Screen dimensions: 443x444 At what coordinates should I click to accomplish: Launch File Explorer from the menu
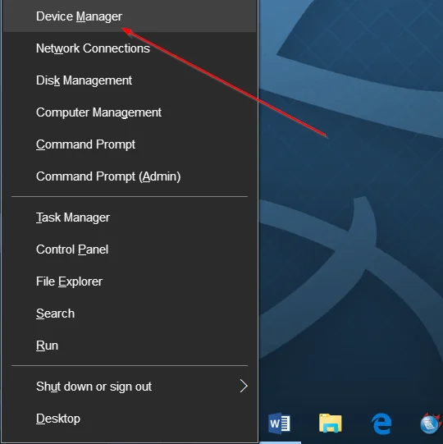[x=130, y=282]
